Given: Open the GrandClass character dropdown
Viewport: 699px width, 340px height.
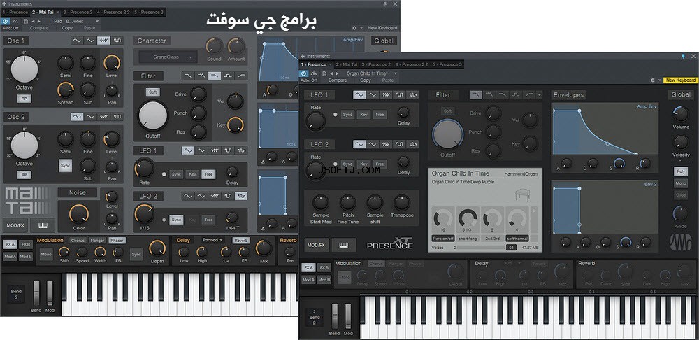Looking at the screenshot, I should [x=168, y=57].
